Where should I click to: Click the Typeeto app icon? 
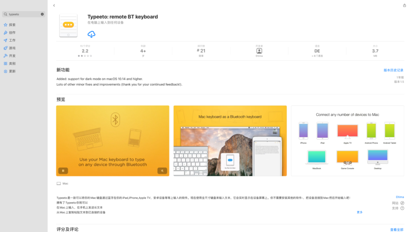coord(68,26)
